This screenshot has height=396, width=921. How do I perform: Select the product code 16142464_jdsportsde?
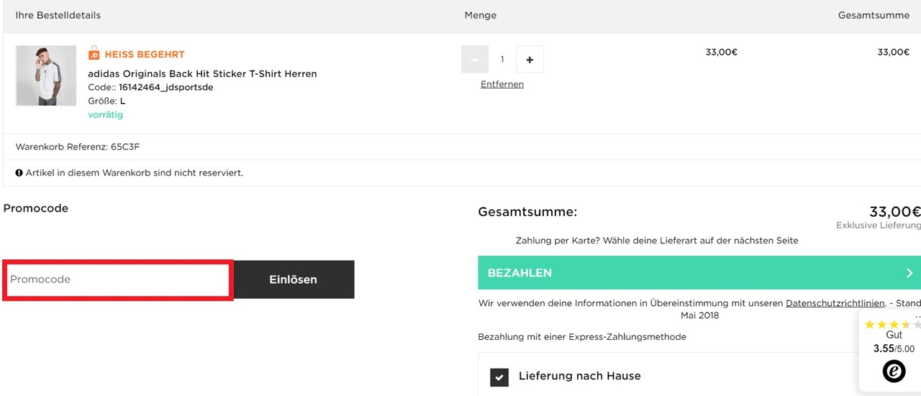point(165,87)
